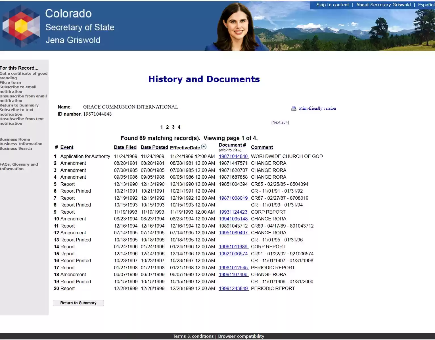Open Terms & conditions footer link
The image size is (435, 340).
pyautogui.click(x=193, y=336)
